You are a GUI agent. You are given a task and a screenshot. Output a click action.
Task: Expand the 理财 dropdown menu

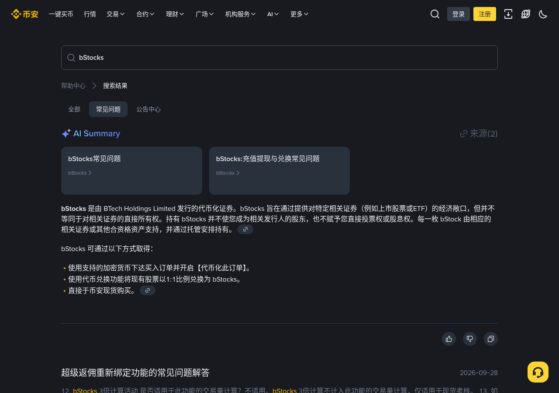175,14
